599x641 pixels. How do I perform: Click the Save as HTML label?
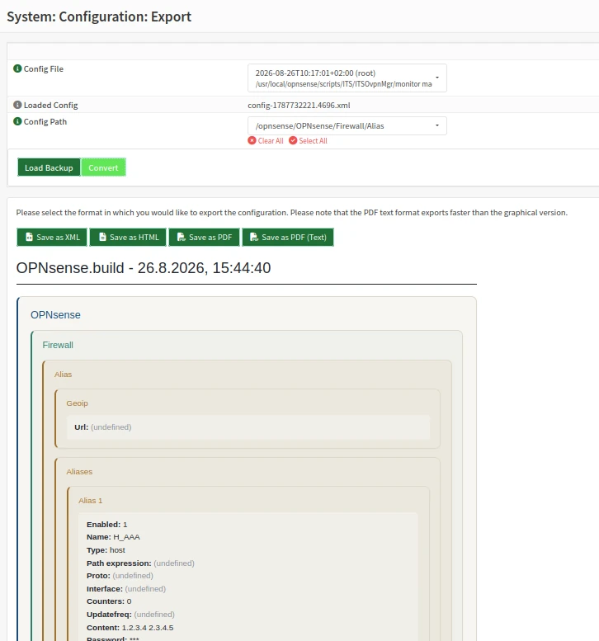(134, 237)
